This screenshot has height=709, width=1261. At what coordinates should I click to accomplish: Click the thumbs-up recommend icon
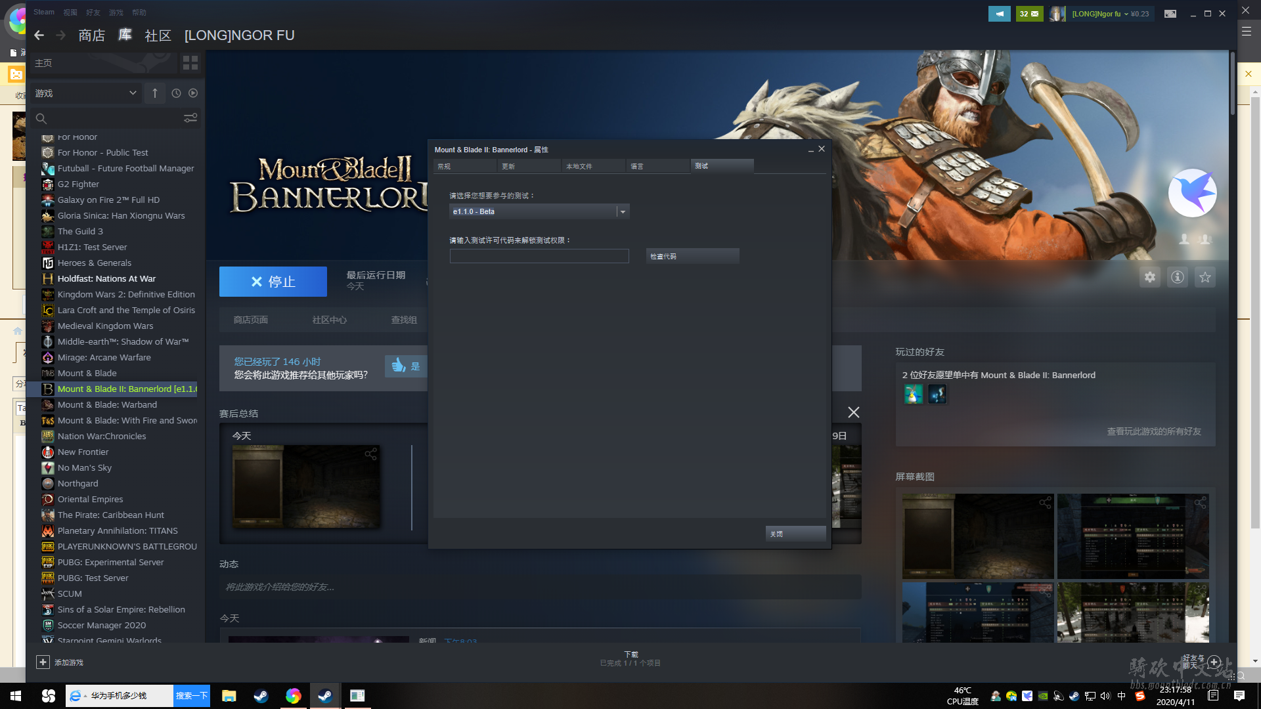[399, 366]
